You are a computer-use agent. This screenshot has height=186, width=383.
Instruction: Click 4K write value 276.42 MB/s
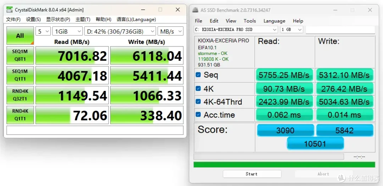pos(345,88)
